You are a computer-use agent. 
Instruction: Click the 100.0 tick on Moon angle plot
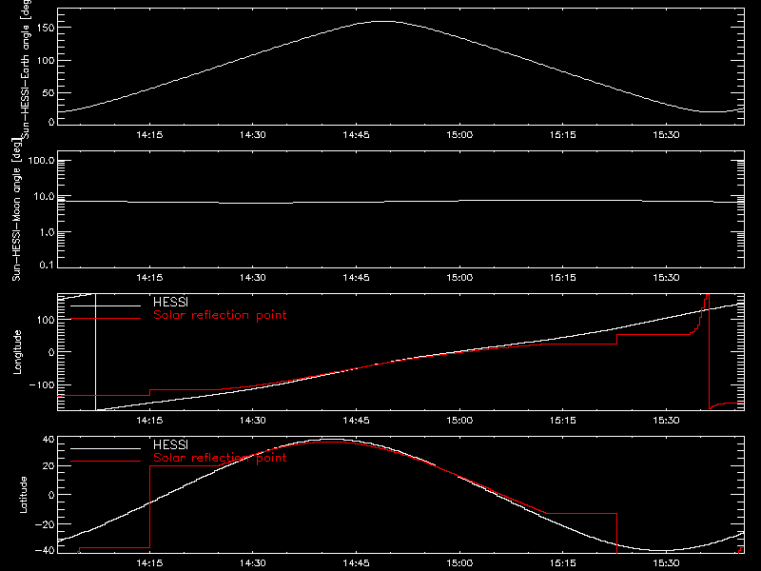coord(41,161)
